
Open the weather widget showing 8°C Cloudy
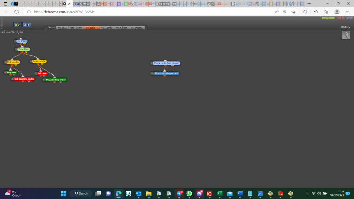point(13,193)
